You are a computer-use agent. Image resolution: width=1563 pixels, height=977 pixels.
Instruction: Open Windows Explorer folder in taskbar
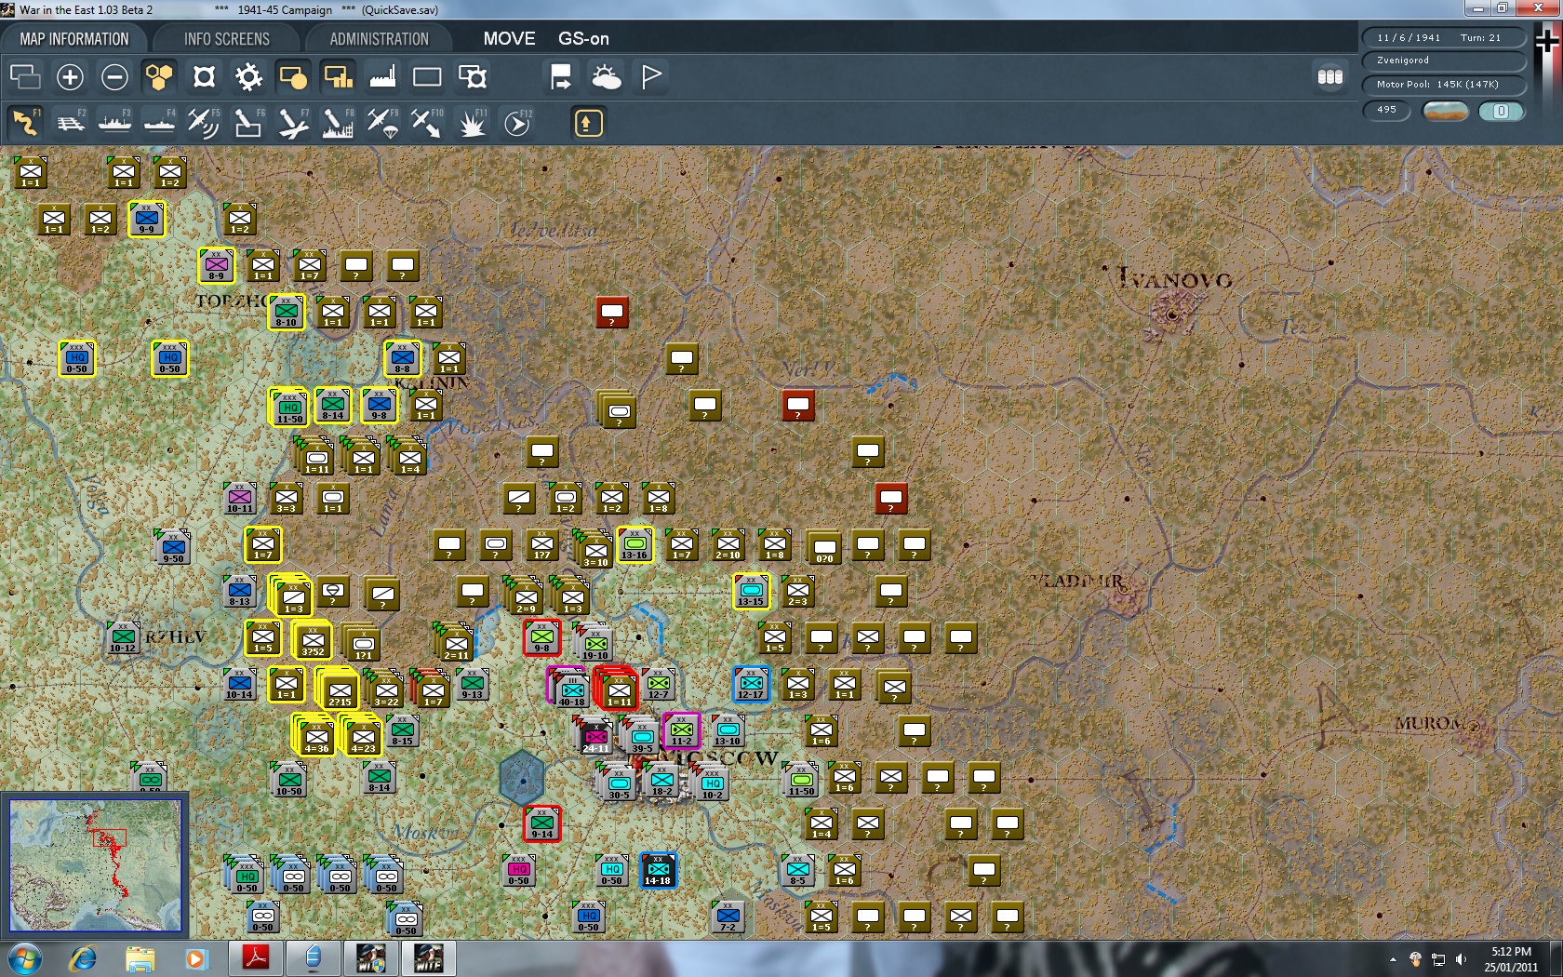tap(140, 958)
